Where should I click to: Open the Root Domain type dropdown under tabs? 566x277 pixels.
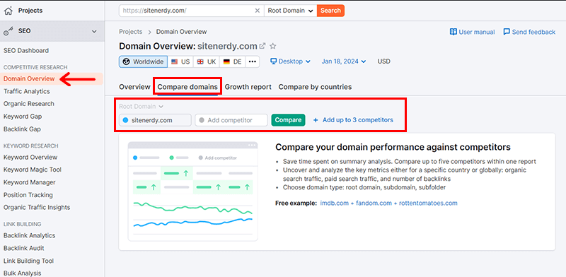[141, 107]
